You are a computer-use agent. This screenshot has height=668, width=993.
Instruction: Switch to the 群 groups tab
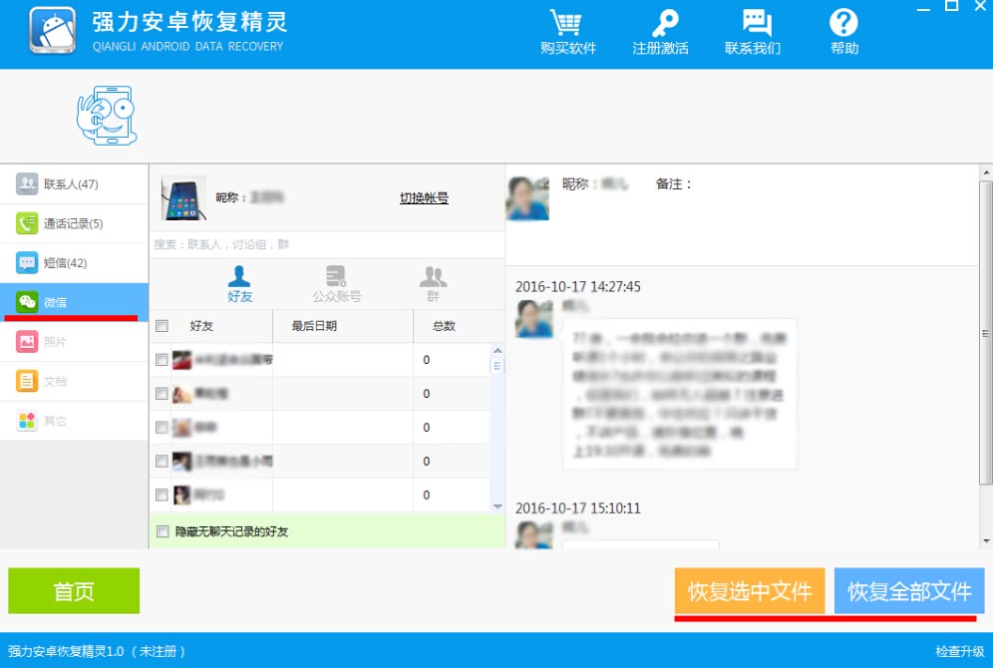432,282
